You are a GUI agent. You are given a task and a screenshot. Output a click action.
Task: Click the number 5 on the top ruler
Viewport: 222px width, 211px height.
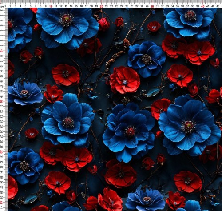coord(25,6)
